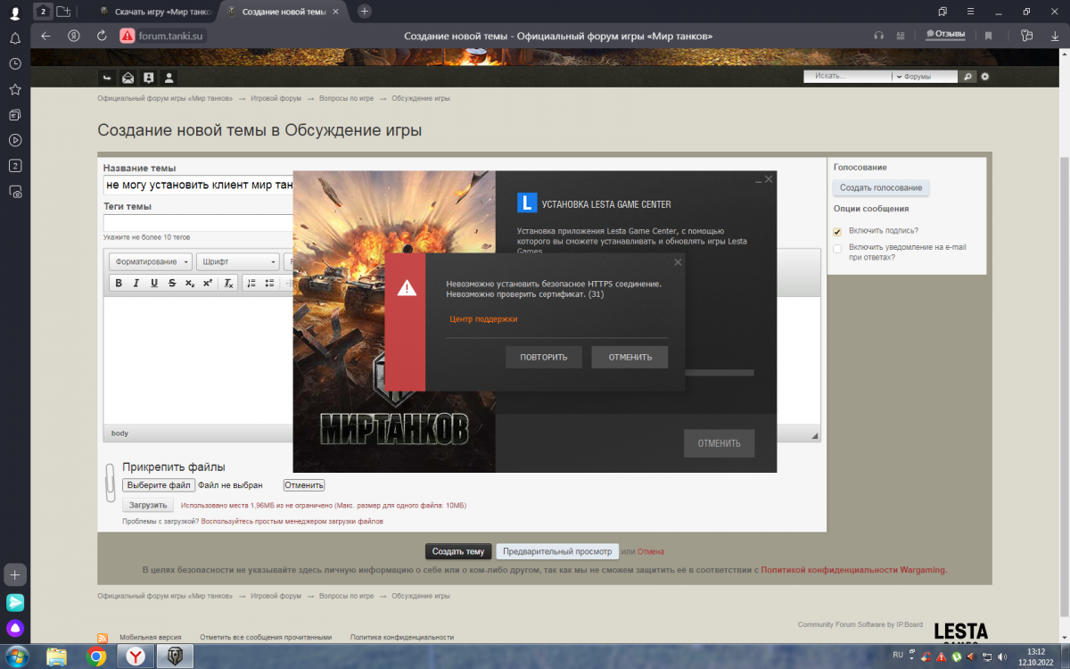
Task: Open 'Политика конфиденциальности' footer link
Action: (x=402, y=637)
